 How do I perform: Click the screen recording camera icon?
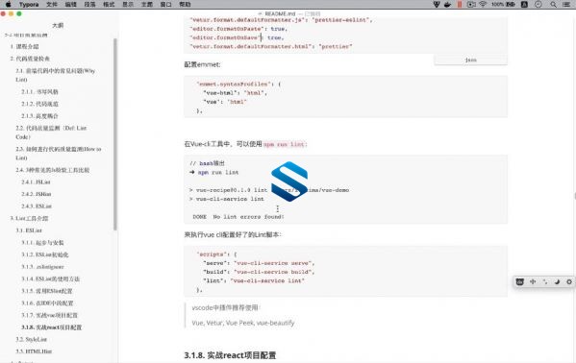471,5
